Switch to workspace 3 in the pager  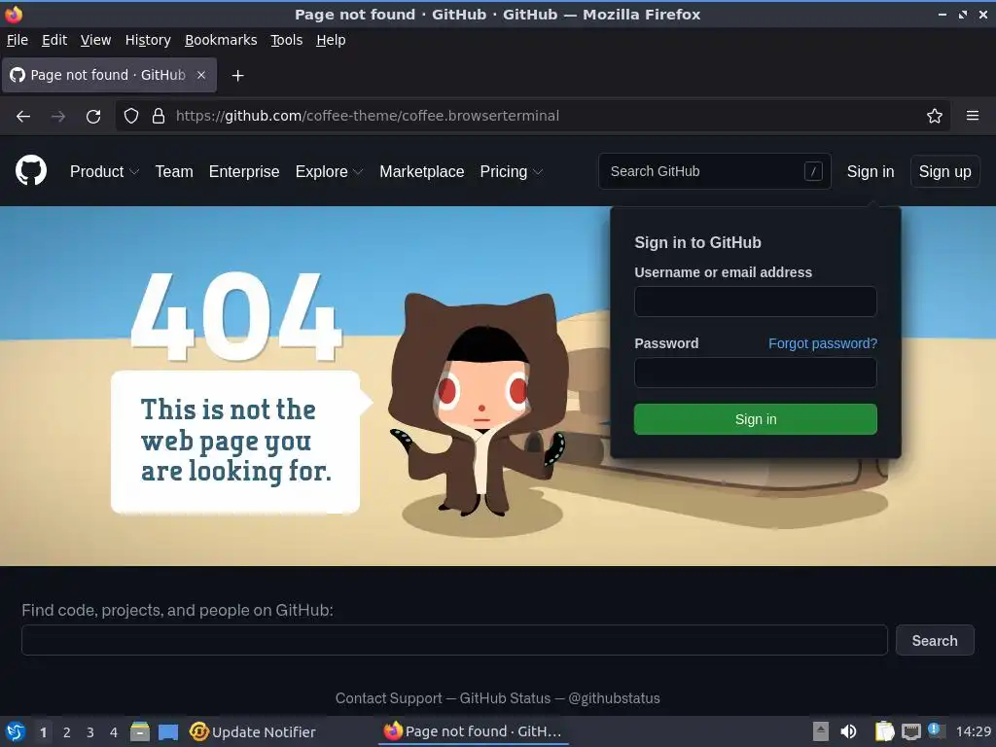coord(90,732)
